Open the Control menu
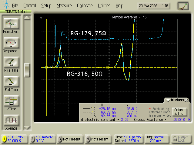Image resolution: width=194 pixels, height=145 pixels. [x=30, y=6]
